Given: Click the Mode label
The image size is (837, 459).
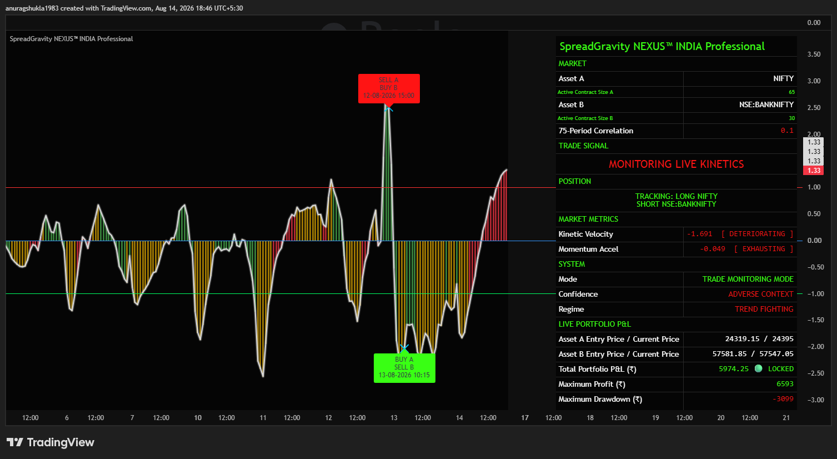Looking at the screenshot, I should pyautogui.click(x=568, y=280).
